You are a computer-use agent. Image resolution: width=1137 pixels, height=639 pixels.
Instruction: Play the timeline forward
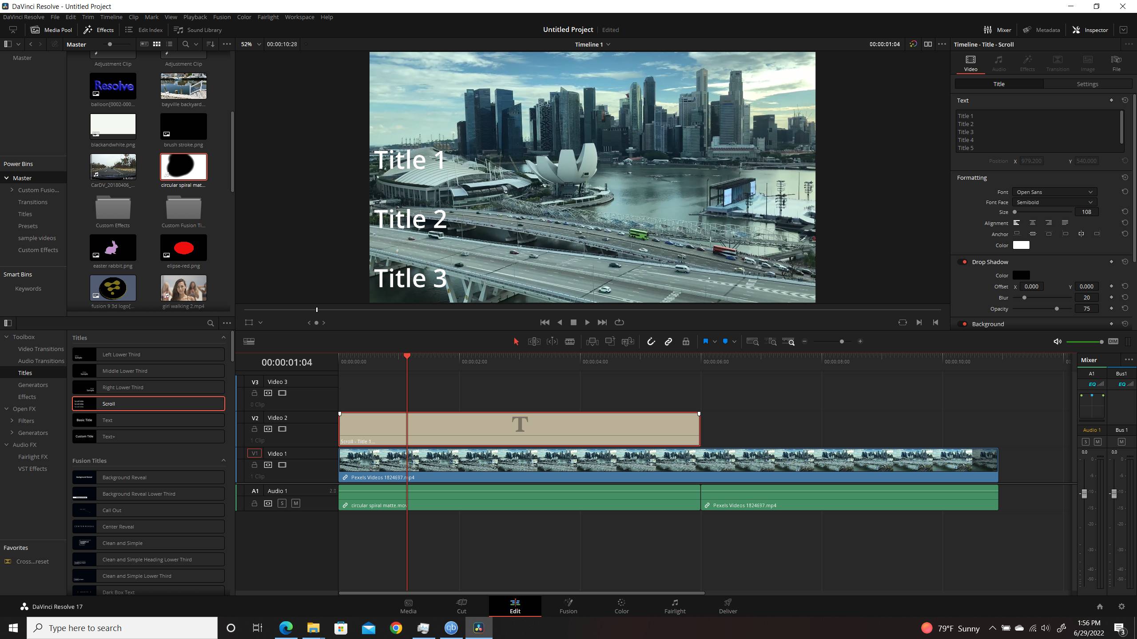coord(587,322)
